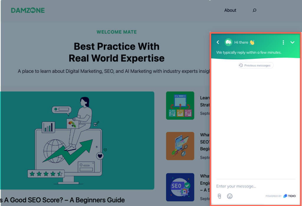Screen dimensions: 302x206
Task: Click the clock icon on Previous messages
Action: pyautogui.click(x=241, y=65)
